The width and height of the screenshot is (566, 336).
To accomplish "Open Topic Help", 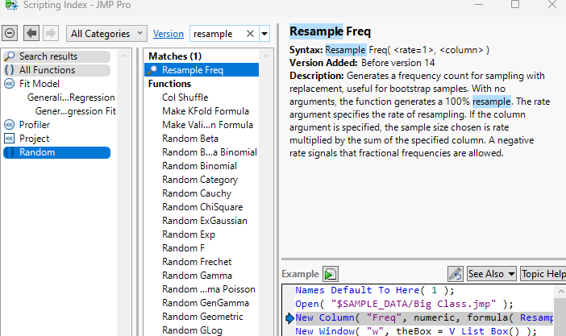I will click(x=543, y=274).
